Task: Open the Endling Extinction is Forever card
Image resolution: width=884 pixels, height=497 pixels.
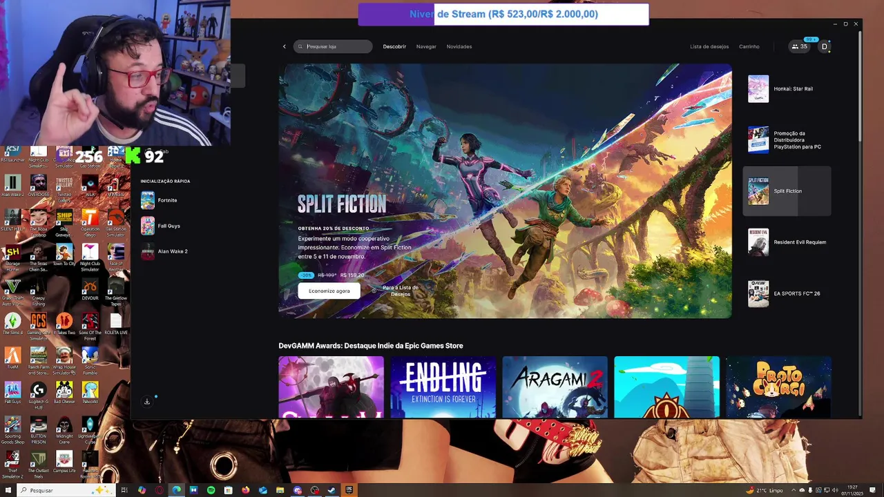Action: point(443,387)
